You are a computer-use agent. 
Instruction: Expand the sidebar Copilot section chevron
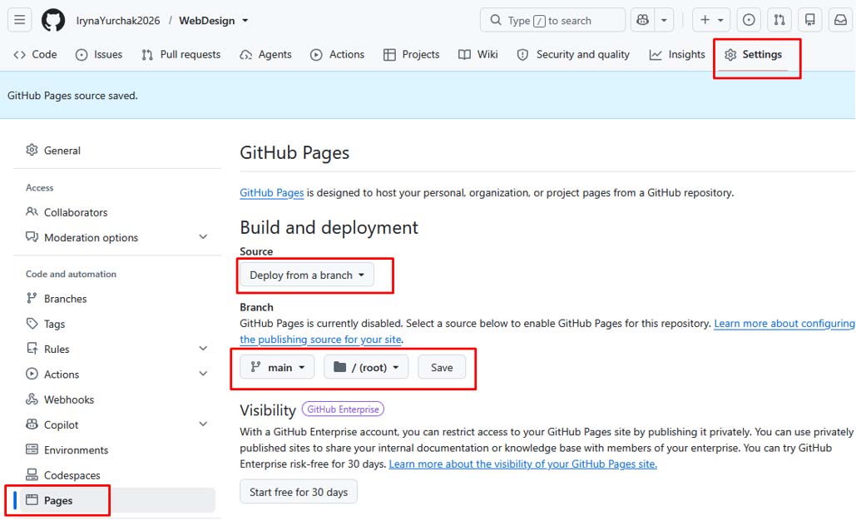click(203, 424)
